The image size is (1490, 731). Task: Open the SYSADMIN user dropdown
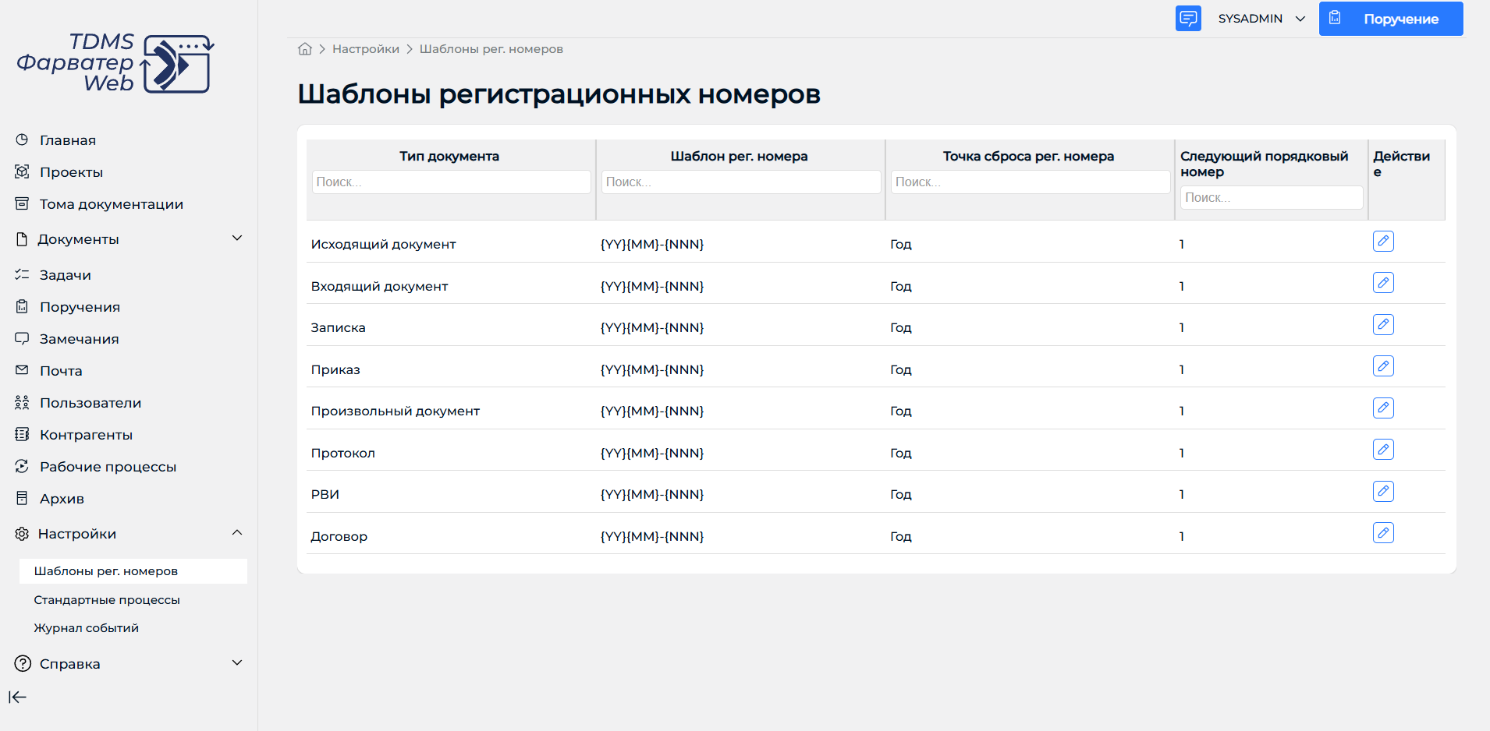pos(1261,18)
